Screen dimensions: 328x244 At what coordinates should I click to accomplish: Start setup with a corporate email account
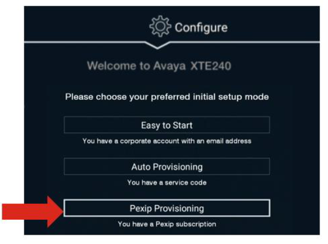click(167, 125)
